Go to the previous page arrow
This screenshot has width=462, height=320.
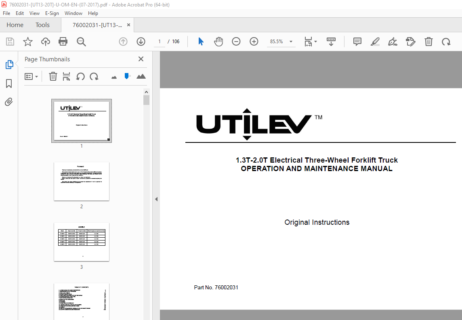tap(123, 42)
